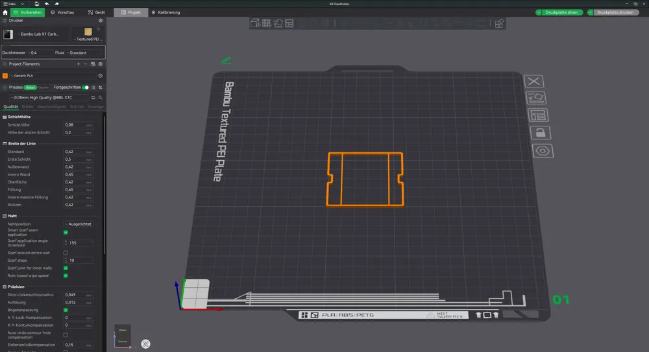649x352 pixels.
Task: Open Fluss Standard dropdown
Action: 84,53
